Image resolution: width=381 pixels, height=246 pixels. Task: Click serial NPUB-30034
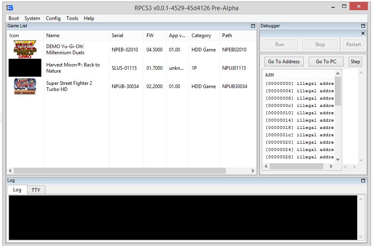[x=125, y=86]
